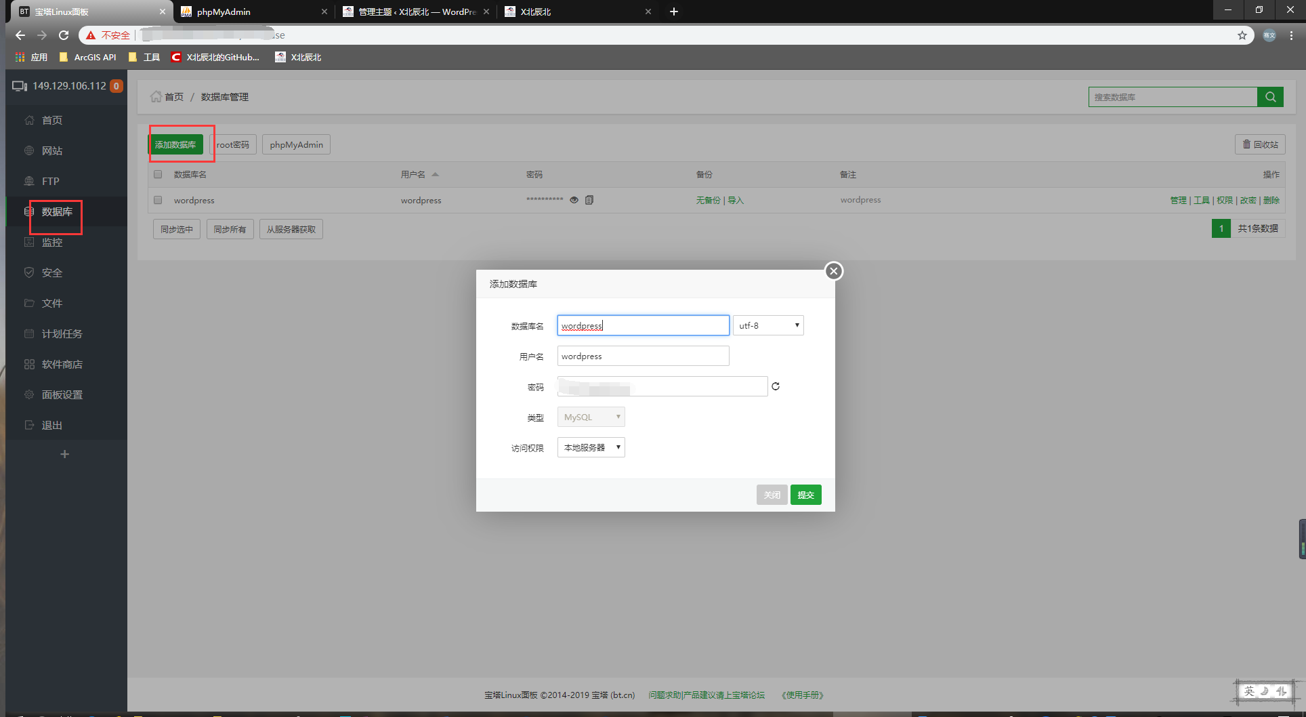Image resolution: width=1306 pixels, height=717 pixels.
Task: Open the 本地服务器 access permission dropdown
Action: 591,447
